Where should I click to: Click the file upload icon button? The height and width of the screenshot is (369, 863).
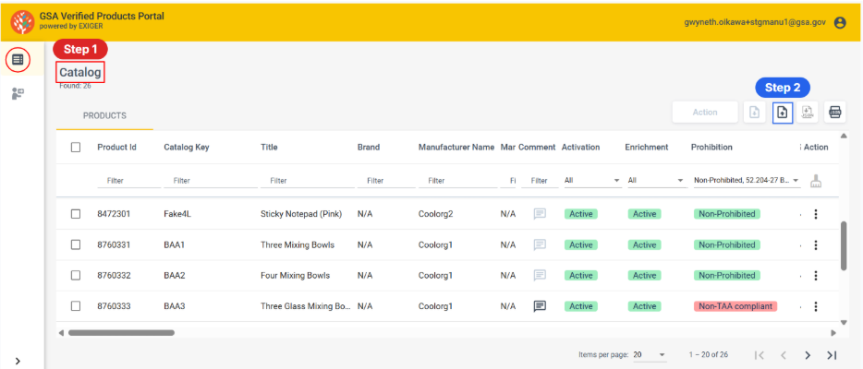click(783, 112)
